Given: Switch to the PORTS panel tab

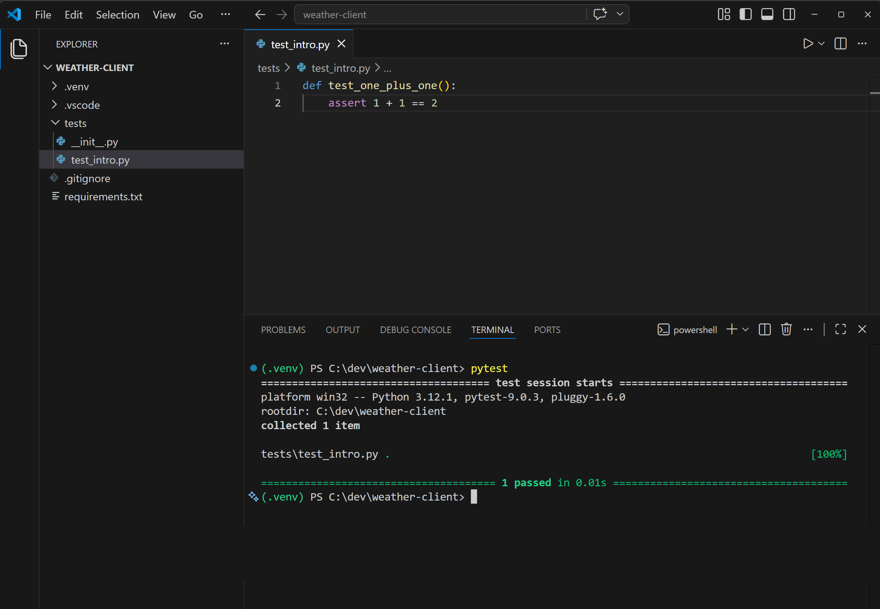Looking at the screenshot, I should coord(547,330).
